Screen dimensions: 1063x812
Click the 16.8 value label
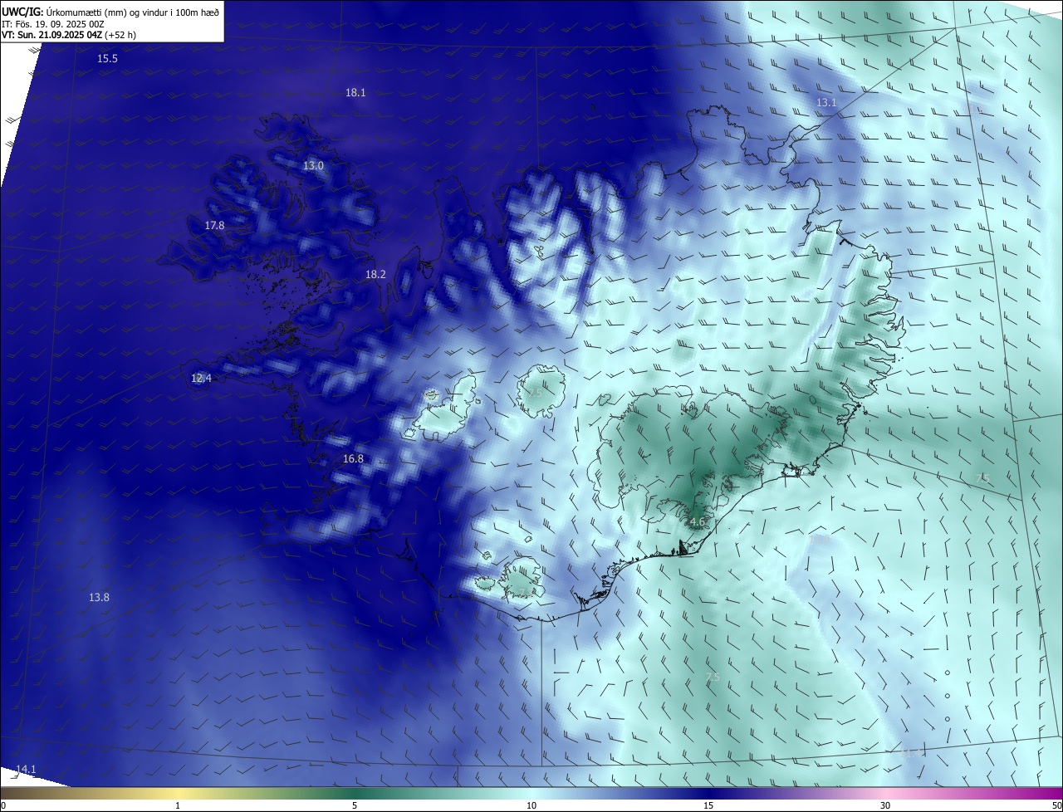[x=353, y=458]
